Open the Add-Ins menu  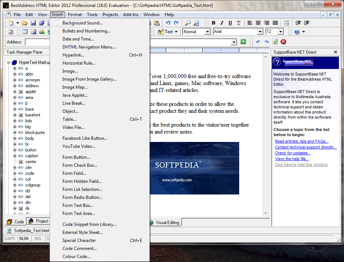[131, 15]
